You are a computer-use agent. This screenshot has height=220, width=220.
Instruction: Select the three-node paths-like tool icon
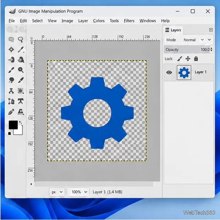11,91
